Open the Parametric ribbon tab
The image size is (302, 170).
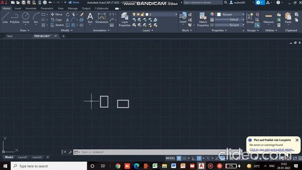coord(47,8)
